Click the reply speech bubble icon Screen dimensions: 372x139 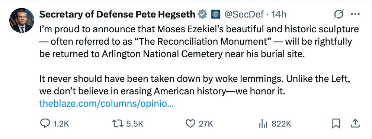point(45,124)
